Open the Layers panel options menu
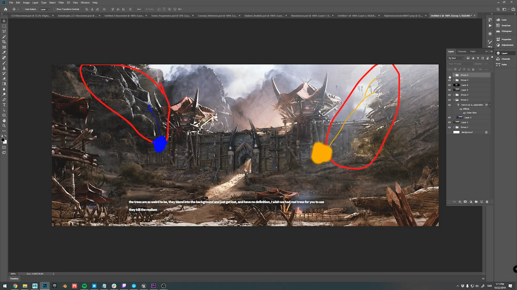517x290 pixels. 491,52
